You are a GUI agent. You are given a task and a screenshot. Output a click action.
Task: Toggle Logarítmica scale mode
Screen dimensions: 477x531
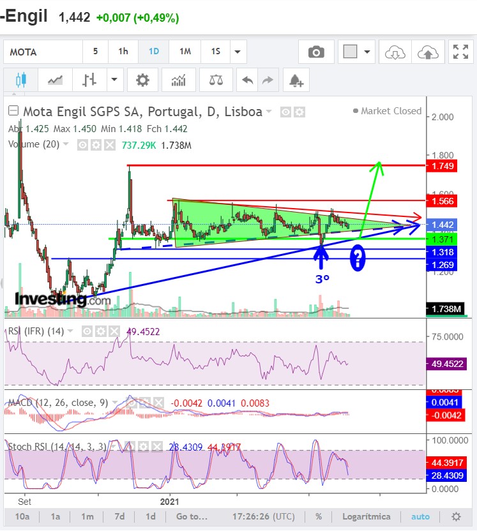click(367, 516)
